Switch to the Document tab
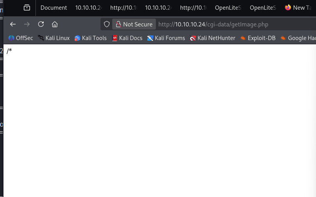Image resolution: width=316 pixels, height=197 pixels. [53, 7]
